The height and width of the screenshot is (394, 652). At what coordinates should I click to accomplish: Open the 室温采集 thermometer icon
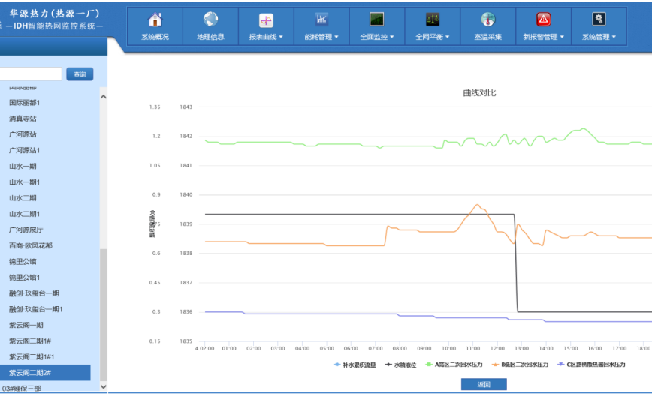click(488, 20)
